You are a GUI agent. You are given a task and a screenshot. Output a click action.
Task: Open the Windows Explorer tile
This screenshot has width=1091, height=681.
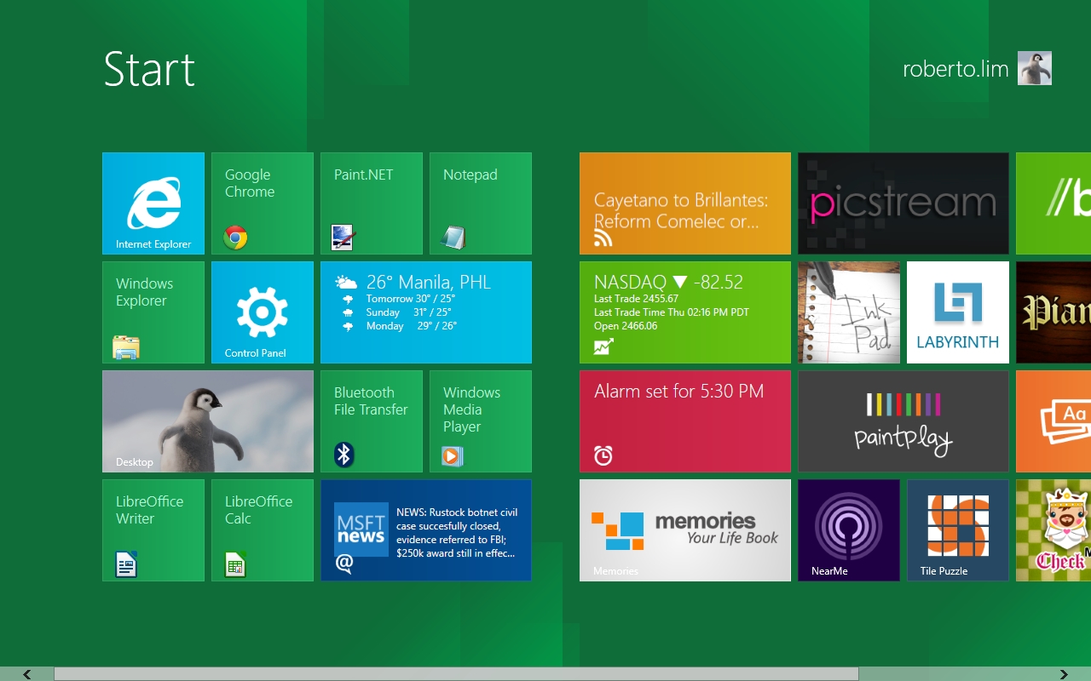coord(153,312)
